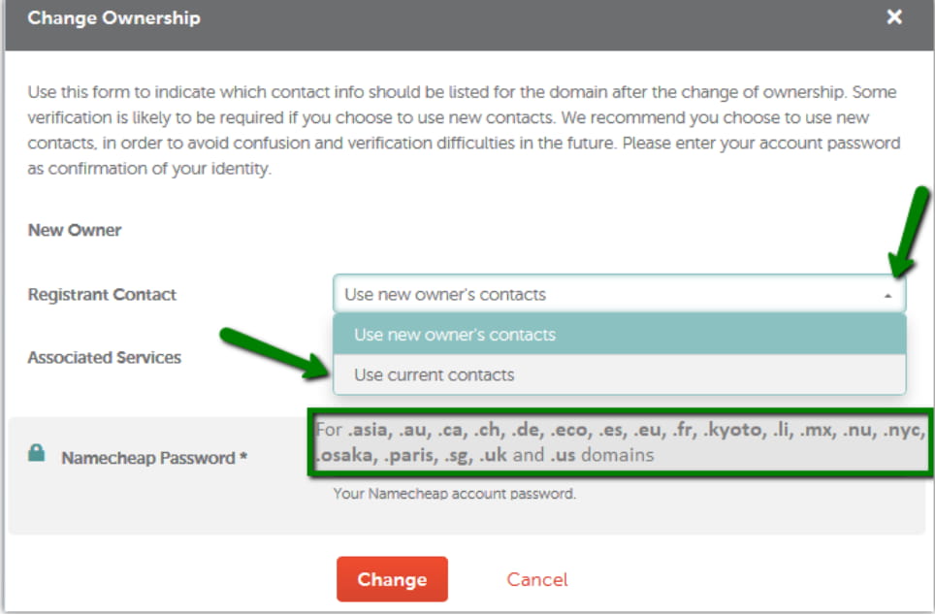The height and width of the screenshot is (615, 935).
Task: Select "Use current contacts" from the dropdown
Action: (x=621, y=373)
